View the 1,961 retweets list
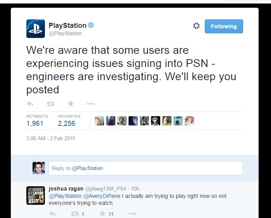271x218 pixels. 35,124
